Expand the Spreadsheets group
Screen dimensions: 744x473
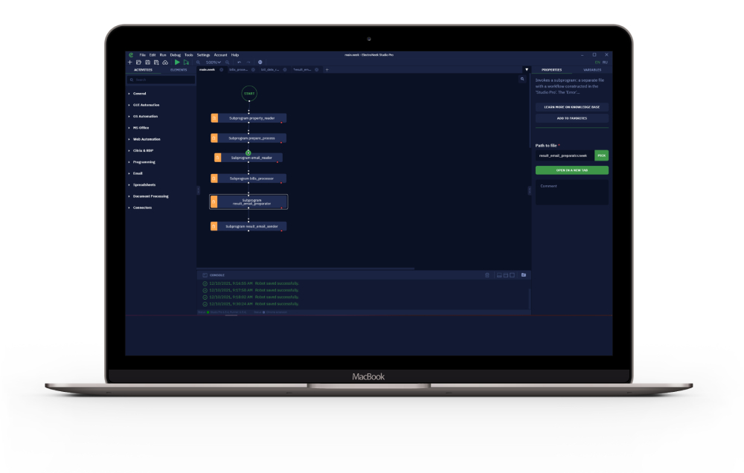[x=144, y=184]
